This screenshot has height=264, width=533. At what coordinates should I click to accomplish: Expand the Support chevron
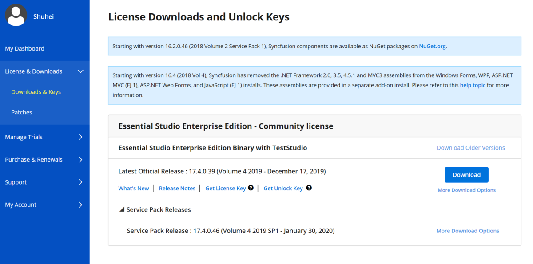coord(80,182)
